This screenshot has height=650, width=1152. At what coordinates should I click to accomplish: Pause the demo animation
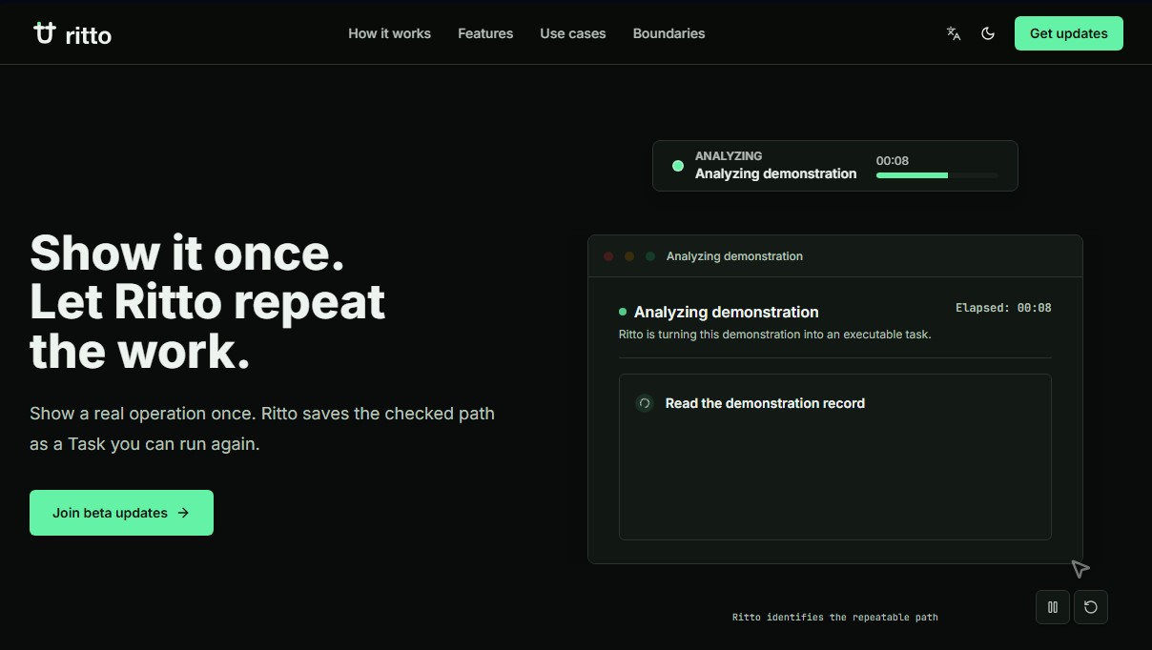1053,607
